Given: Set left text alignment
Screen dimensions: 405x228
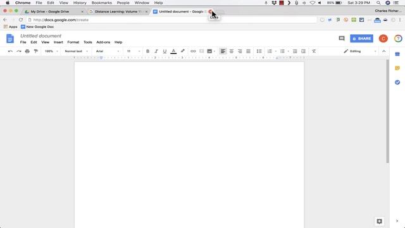Looking at the screenshot, I should tap(223, 51).
